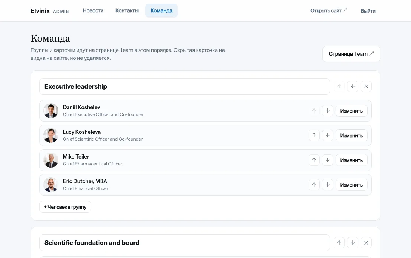The image size is (411, 258).
Task: Click Eric Dutcher's profile photo
Action: [x=51, y=185]
